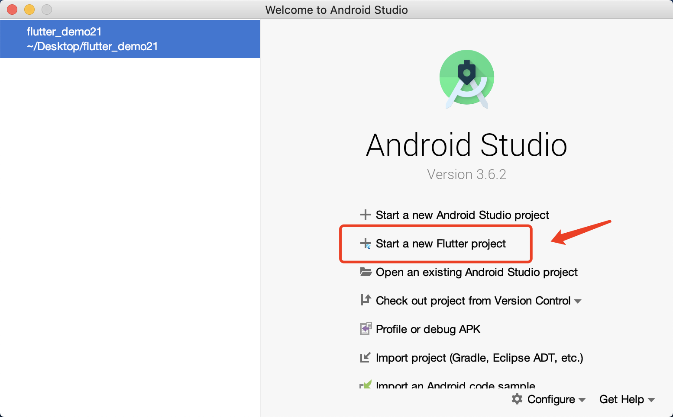Click the folder icon for opening existing project
Viewport: 673px width, 417px height.
[x=366, y=272]
